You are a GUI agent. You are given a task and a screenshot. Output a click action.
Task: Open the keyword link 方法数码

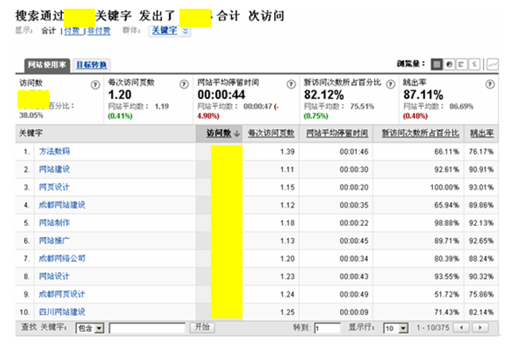click(x=54, y=151)
